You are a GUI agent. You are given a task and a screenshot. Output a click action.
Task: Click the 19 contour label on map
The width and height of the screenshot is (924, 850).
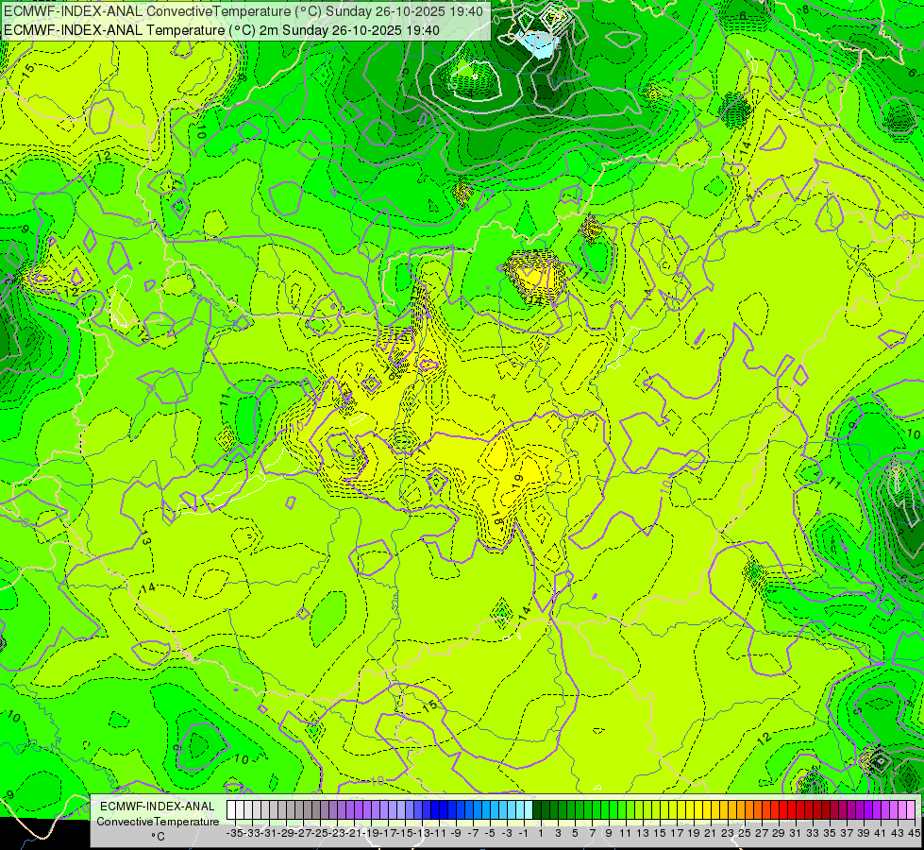(517, 481)
